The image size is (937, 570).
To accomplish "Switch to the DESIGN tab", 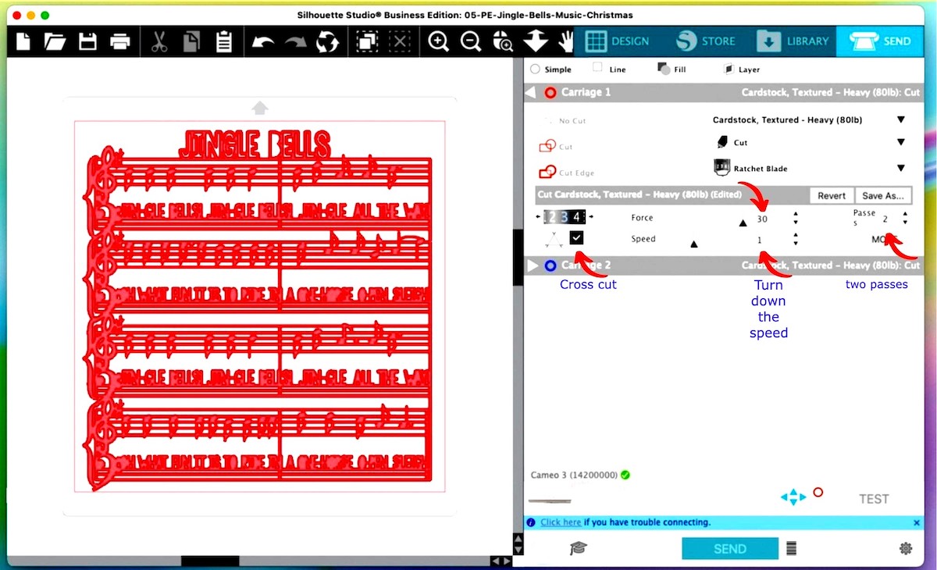I will coord(617,41).
